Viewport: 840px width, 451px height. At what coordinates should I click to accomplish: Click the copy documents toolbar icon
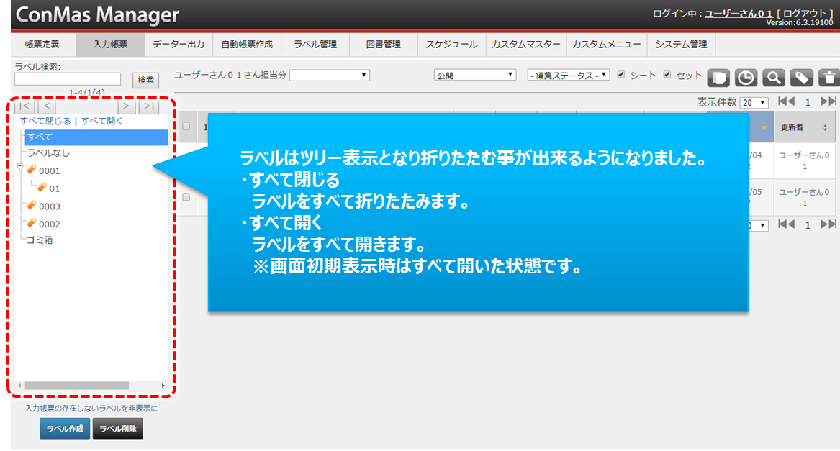pos(718,78)
